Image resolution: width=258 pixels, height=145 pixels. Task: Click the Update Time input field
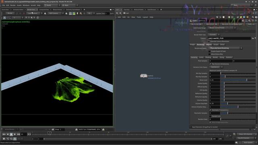[x=107, y=13]
